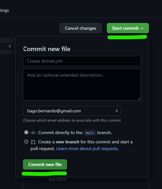Viewport: 162px width, 189px height.
Task: Open the commit email address selector
Action: coord(72,111)
